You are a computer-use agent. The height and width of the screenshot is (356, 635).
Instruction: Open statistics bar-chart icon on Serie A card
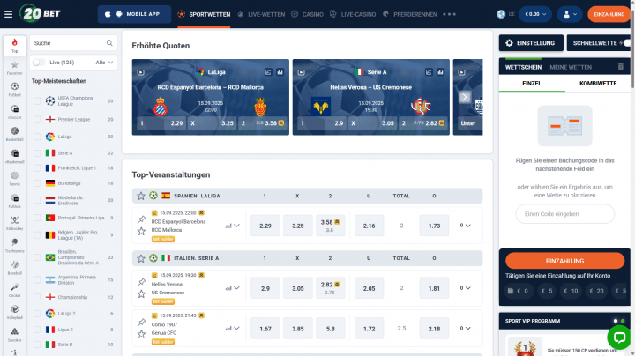(440, 72)
